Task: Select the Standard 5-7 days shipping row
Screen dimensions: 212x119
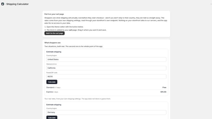Action: point(106,88)
